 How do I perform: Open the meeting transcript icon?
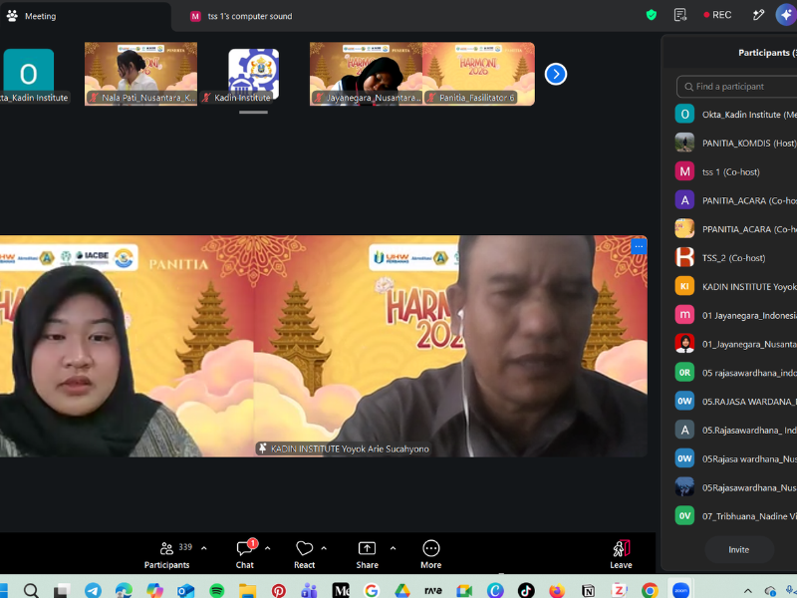(x=680, y=15)
